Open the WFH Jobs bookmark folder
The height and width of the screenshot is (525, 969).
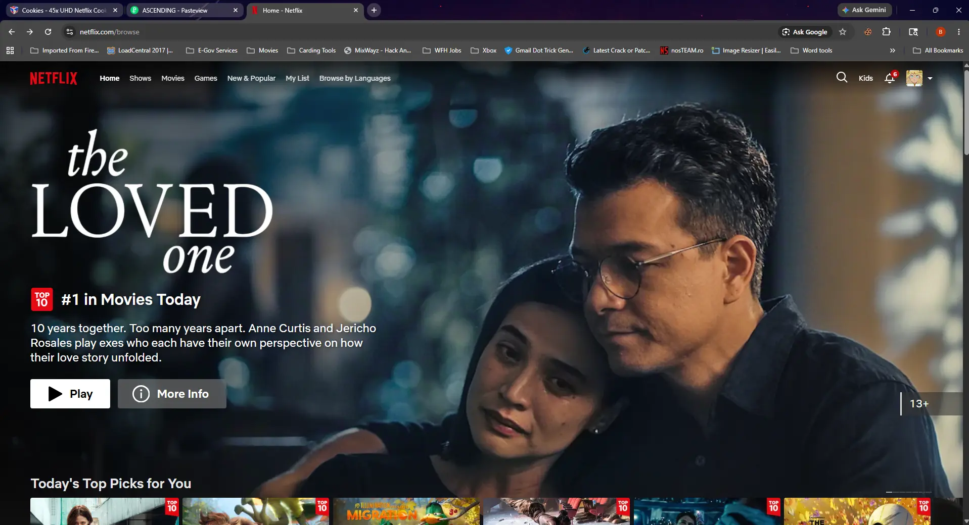pos(442,50)
